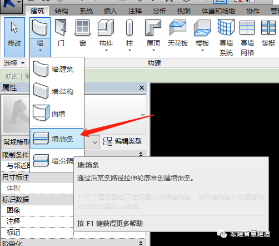Screen dimensions: 279x246
Task: Open the 分析 ribbon tab
Action: pos(160,11)
